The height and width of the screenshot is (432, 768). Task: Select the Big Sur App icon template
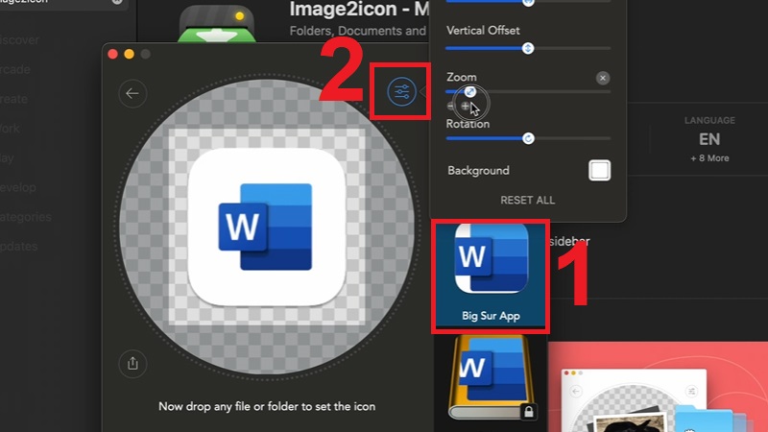[x=491, y=276]
